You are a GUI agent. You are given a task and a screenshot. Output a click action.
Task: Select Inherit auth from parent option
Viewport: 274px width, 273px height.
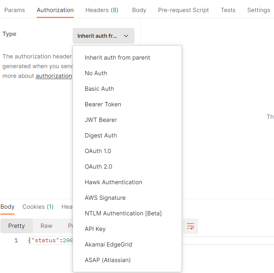click(x=117, y=58)
